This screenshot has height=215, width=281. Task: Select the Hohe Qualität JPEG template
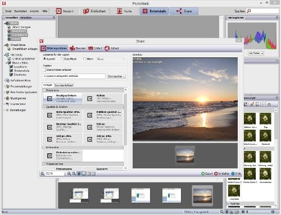click(x=62, y=115)
